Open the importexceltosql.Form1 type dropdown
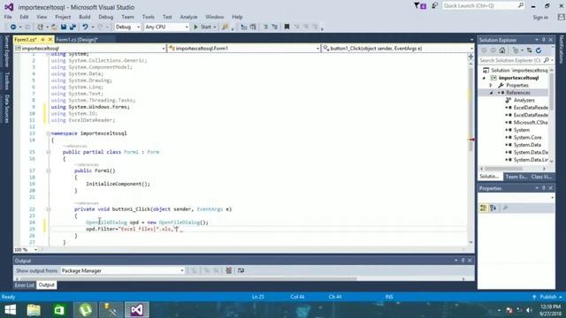Viewport: 566px width, 318px height. click(x=244, y=49)
